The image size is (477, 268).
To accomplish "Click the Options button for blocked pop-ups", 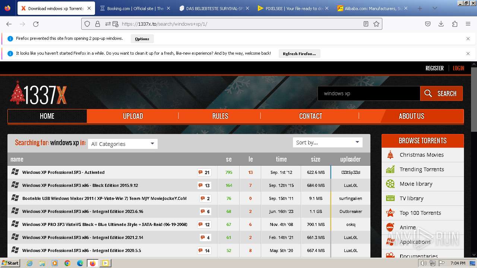I will [x=142, y=39].
